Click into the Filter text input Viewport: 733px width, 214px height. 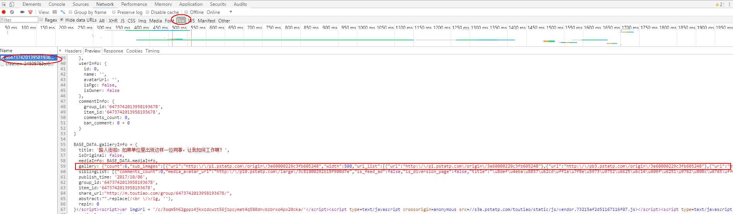click(19, 20)
